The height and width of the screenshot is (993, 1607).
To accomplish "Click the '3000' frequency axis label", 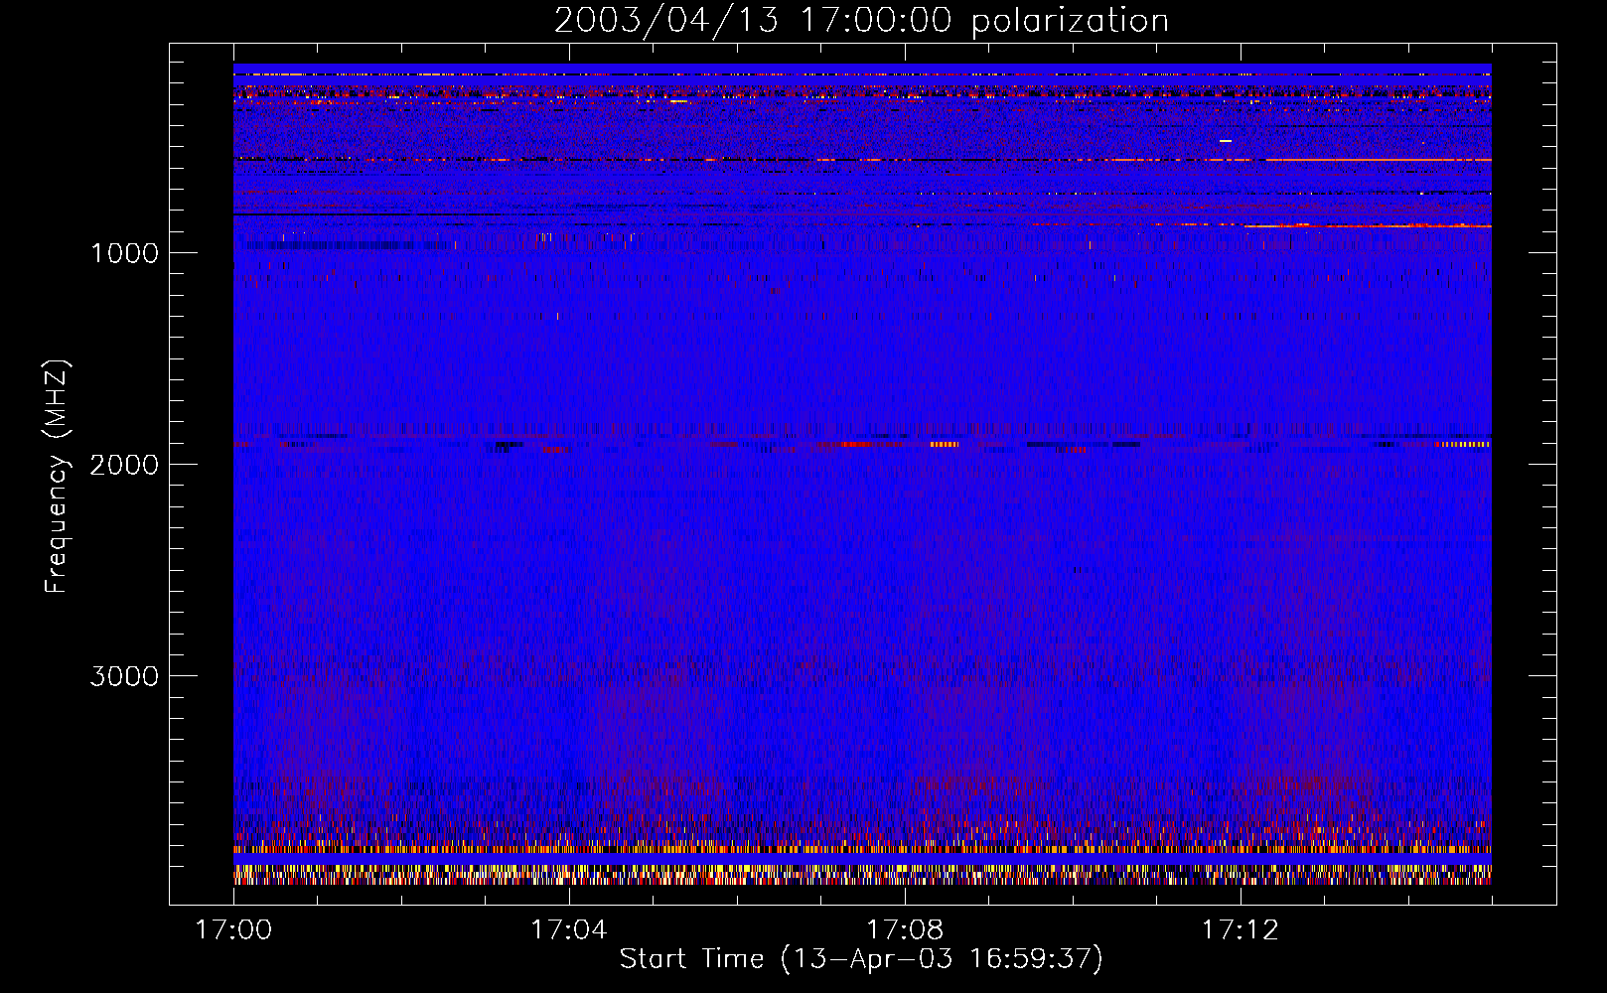I will (125, 676).
